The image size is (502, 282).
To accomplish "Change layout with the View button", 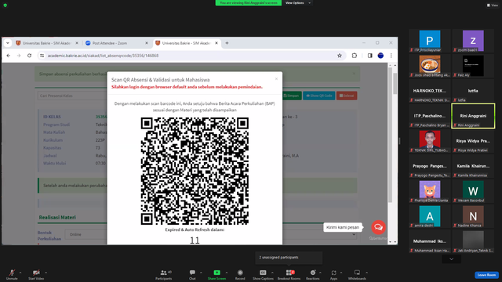I will 493,5.
